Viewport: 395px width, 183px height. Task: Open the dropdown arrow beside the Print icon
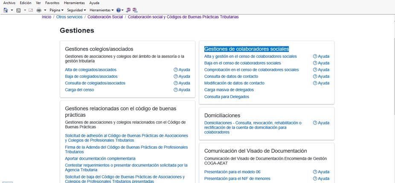pyautogui.click(x=45, y=10)
